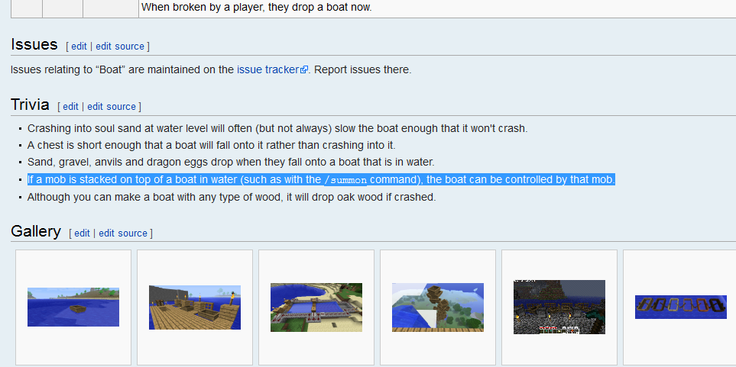
Task: Open edit source for Gallery
Action: [123, 233]
